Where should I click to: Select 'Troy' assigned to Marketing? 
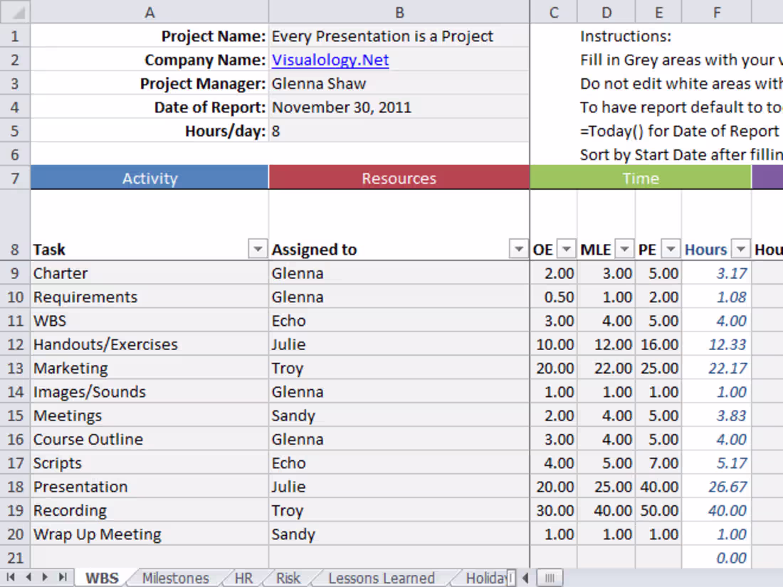399,368
